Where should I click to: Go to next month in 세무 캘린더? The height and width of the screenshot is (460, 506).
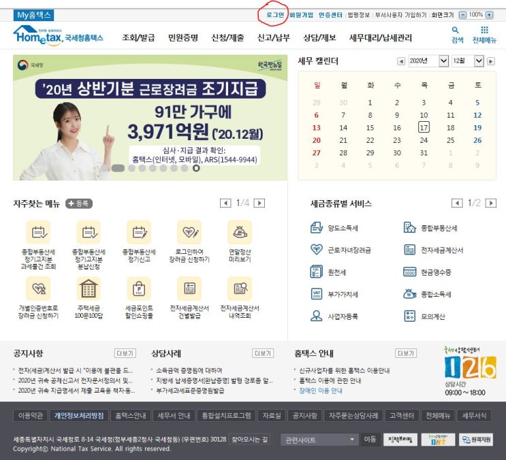pos(491,61)
